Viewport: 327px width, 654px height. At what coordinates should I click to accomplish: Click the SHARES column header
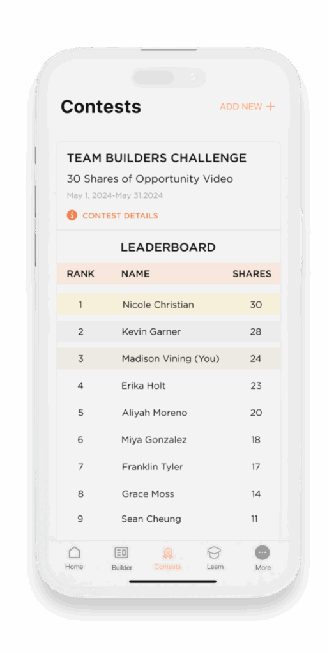[x=252, y=274]
